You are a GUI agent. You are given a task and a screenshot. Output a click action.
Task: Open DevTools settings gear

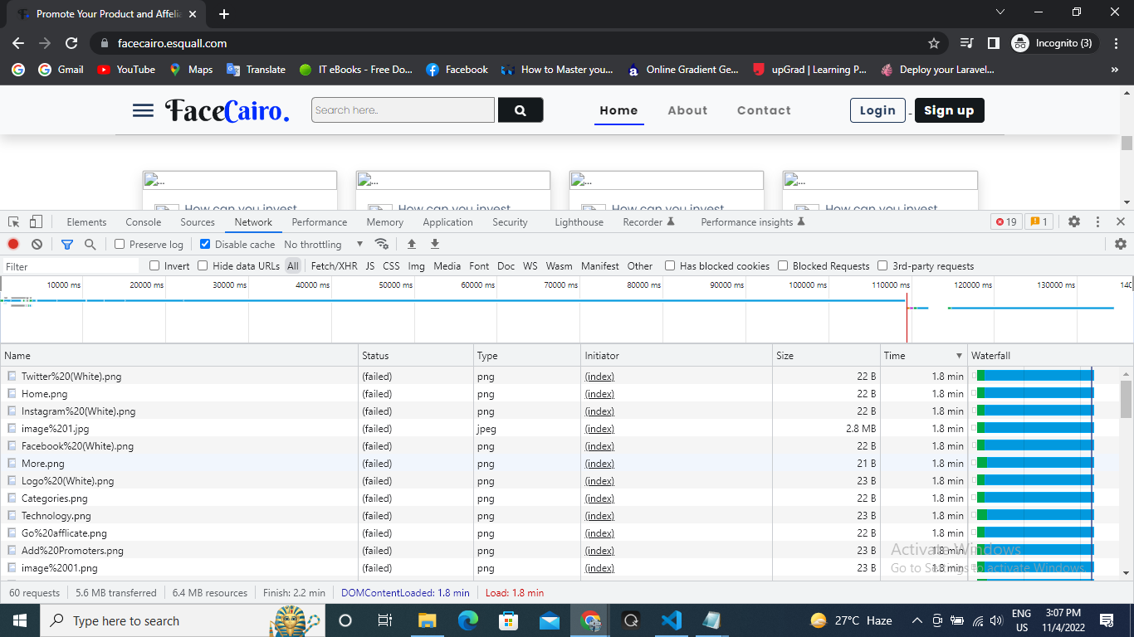pos(1074,221)
